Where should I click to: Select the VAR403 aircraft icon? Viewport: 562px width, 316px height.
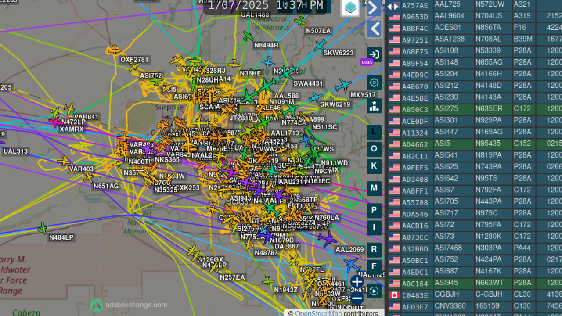[x=64, y=161]
